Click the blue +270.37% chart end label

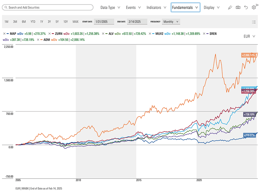coord(249,135)
